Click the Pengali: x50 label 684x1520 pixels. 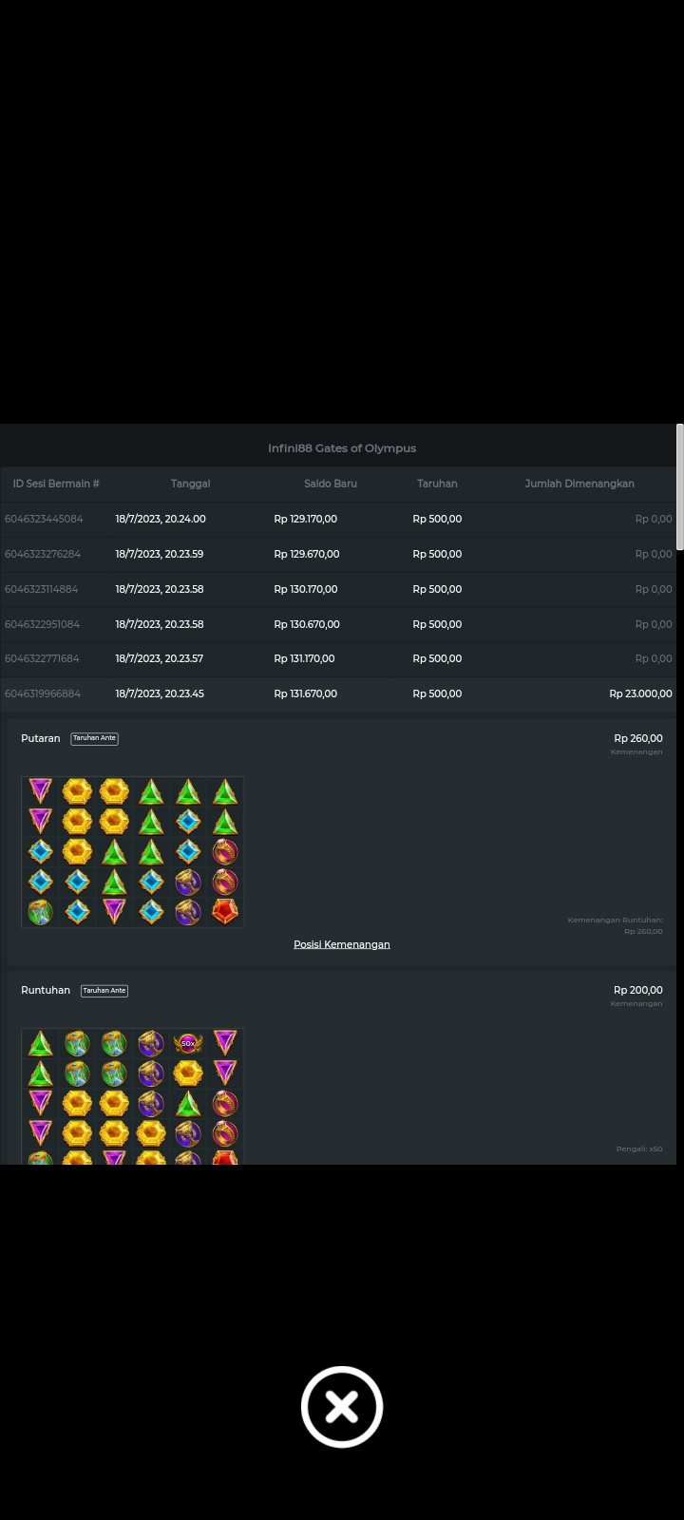coord(639,1149)
